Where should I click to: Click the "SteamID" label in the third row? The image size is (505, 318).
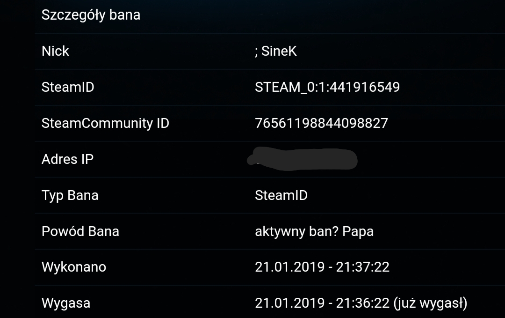point(68,87)
